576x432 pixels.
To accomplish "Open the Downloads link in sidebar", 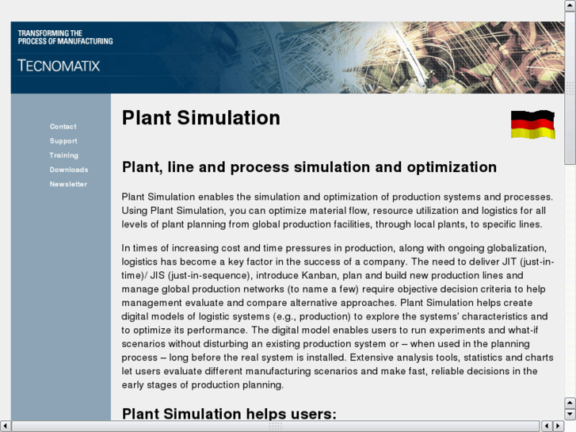I will [69, 170].
